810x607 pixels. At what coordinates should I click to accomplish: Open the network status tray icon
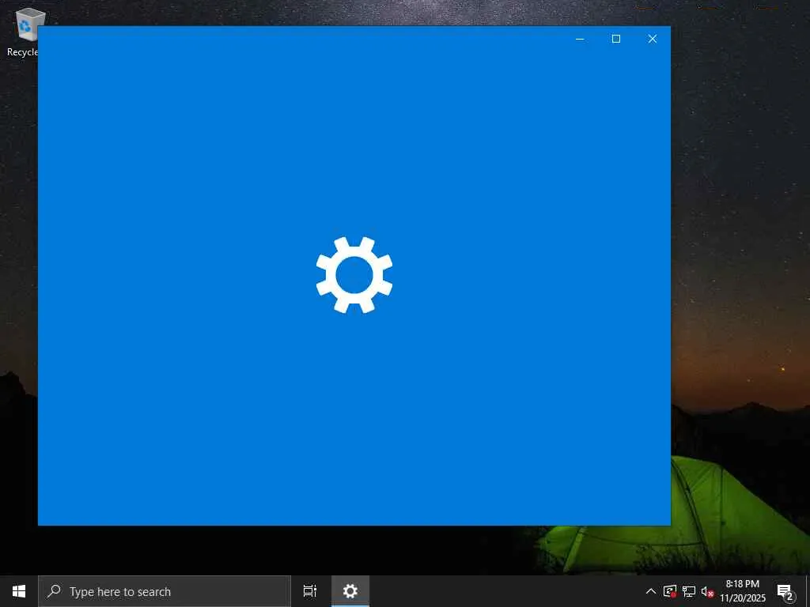click(689, 591)
